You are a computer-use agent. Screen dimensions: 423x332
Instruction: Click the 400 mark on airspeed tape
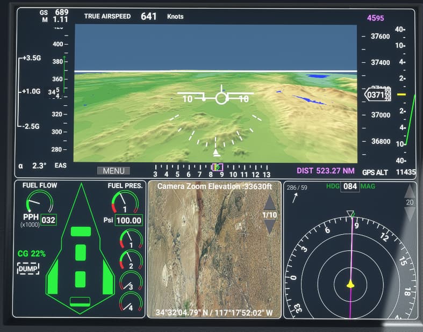click(x=58, y=44)
